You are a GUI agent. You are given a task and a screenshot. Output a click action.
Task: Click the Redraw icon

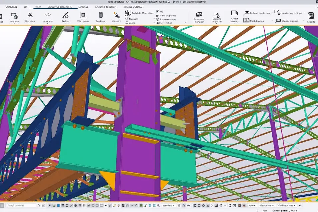pos(66,15)
